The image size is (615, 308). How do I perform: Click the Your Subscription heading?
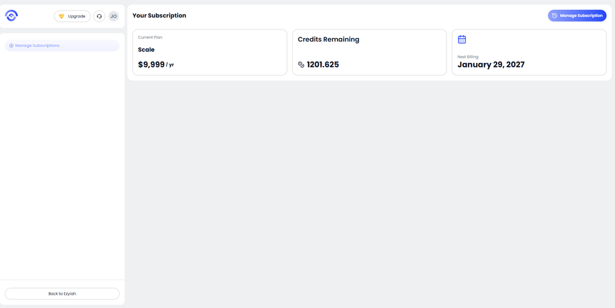[159, 15]
